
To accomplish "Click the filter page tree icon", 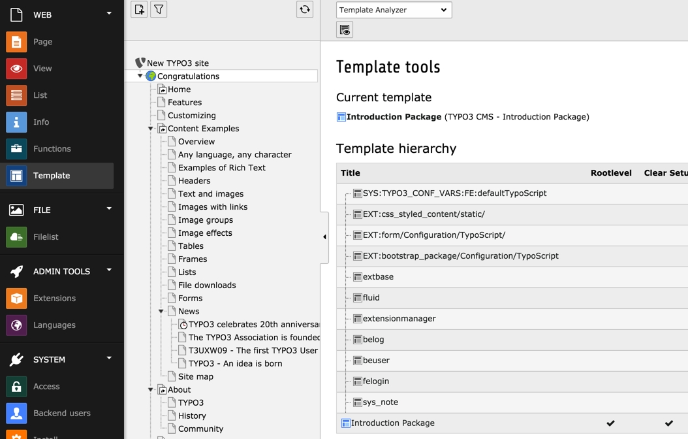I will click(159, 9).
